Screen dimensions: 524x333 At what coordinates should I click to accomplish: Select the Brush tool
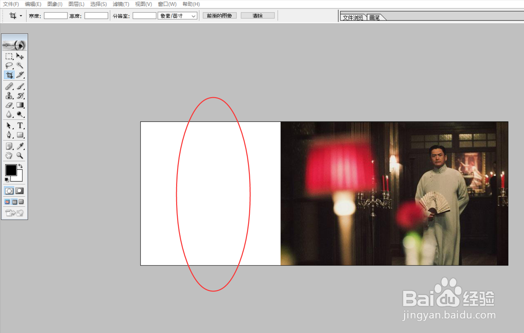click(x=20, y=86)
